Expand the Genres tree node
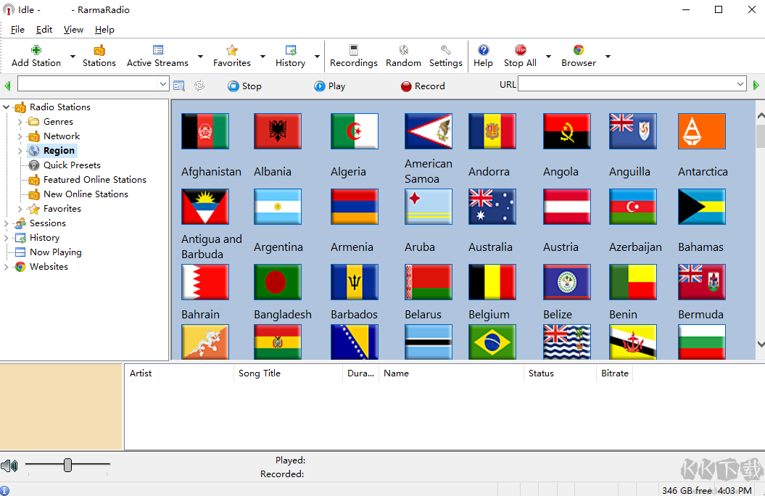 [20, 122]
